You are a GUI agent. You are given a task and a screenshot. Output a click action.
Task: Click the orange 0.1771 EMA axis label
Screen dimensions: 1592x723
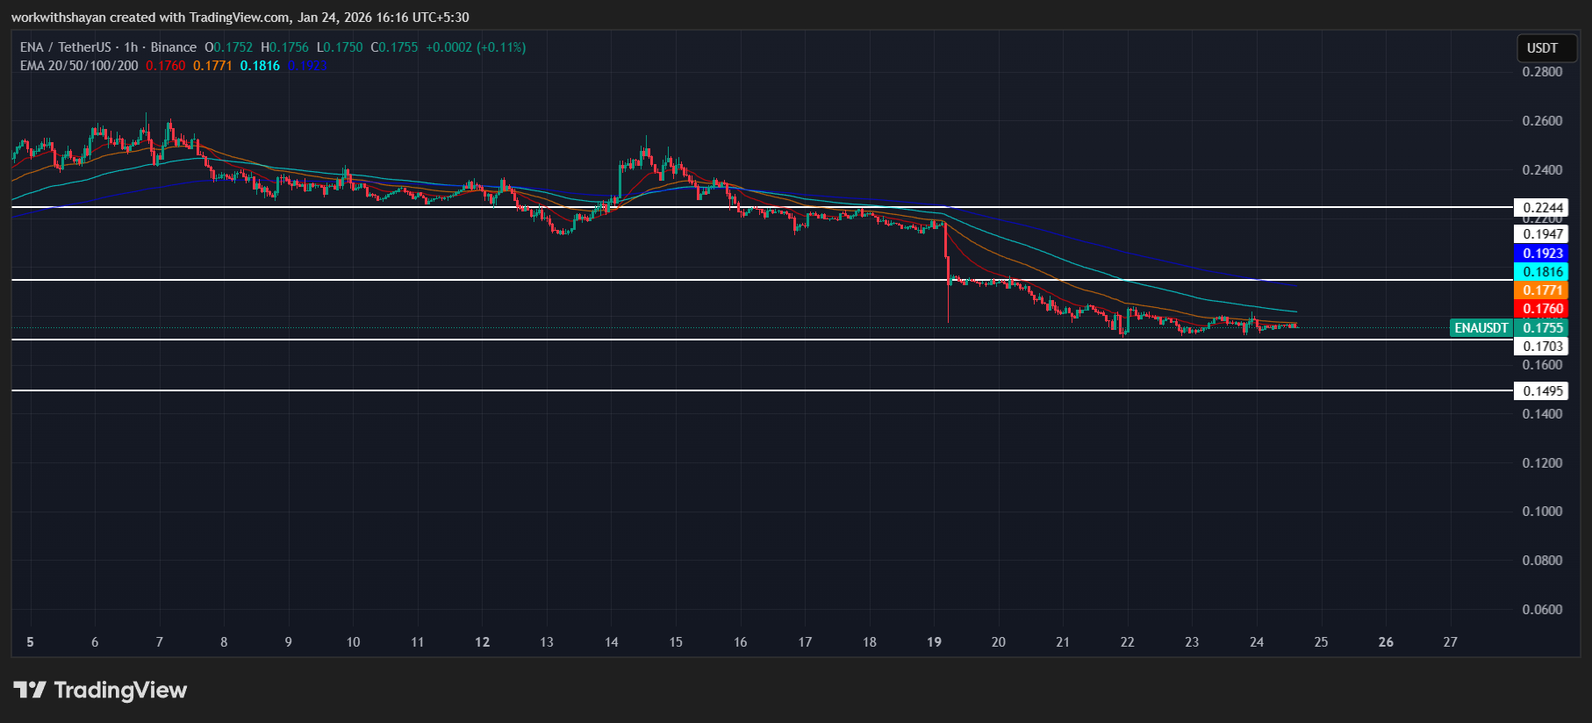pyautogui.click(x=1543, y=290)
